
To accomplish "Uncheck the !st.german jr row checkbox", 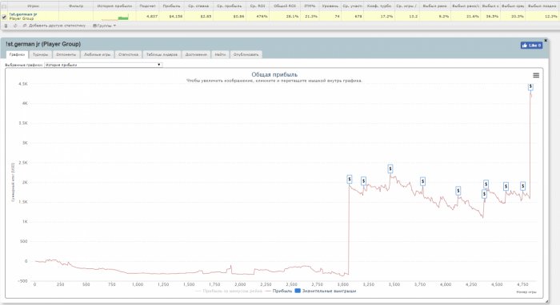I will (4, 17).
